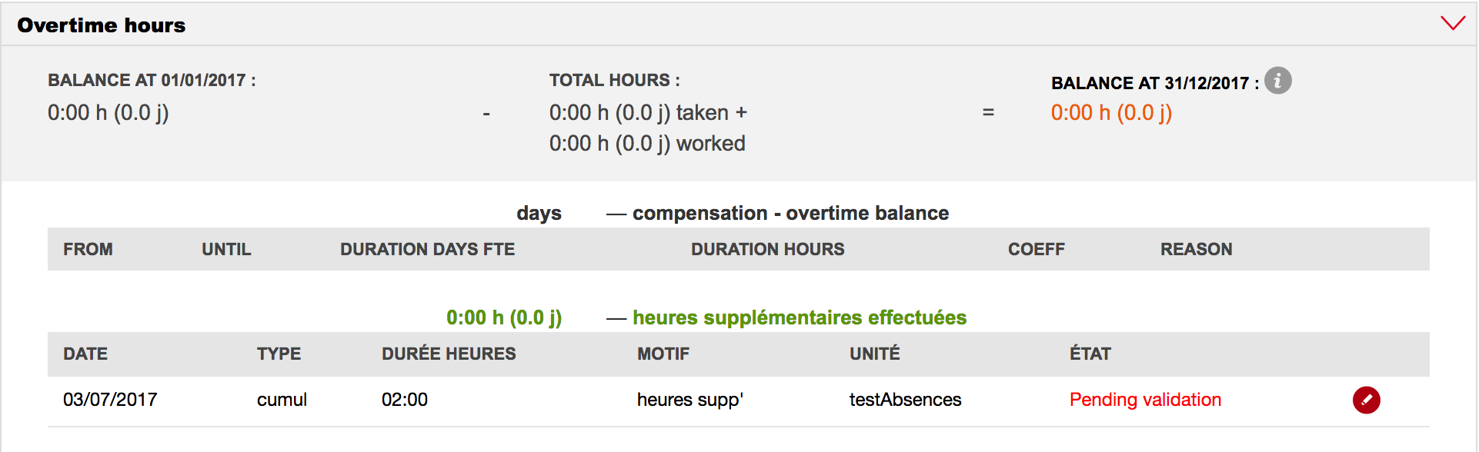The image size is (1479, 452).
Task: Click the orange end-of-year balance value
Action: click(1111, 113)
